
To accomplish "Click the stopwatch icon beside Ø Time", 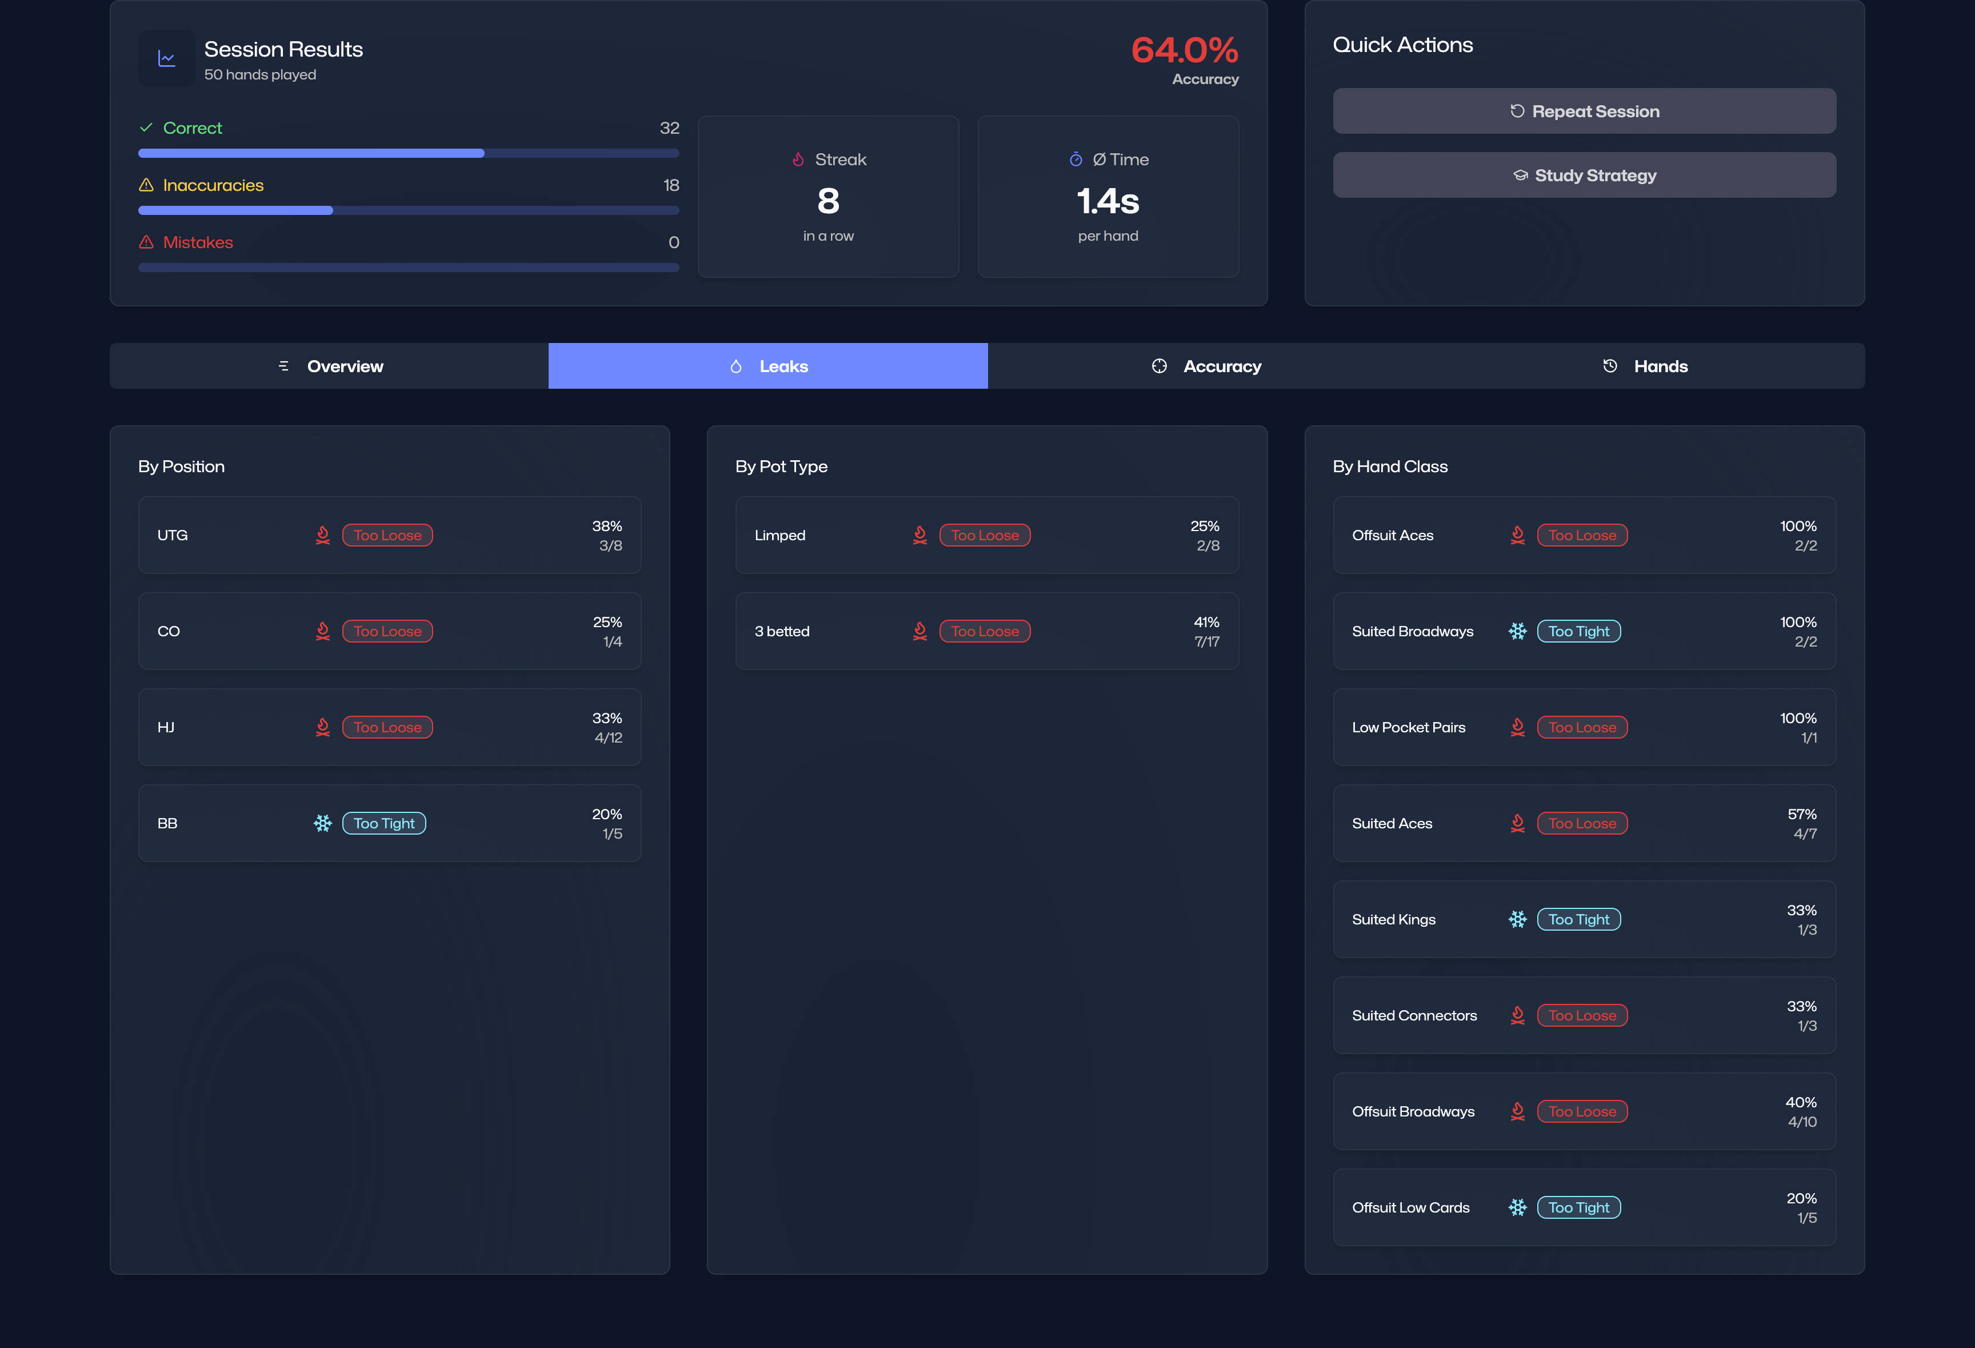I will pyautogui.click(x=1076, y=160).
